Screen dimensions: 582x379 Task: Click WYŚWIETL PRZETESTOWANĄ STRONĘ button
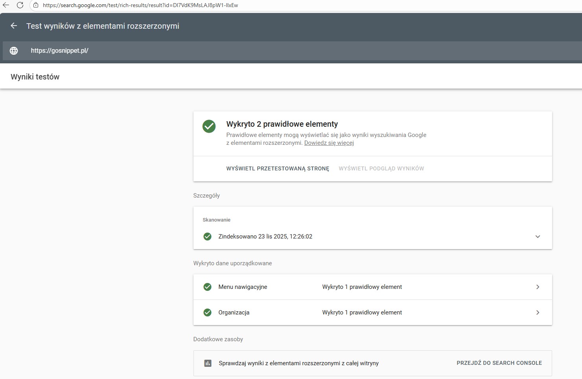tap(278, 168)
